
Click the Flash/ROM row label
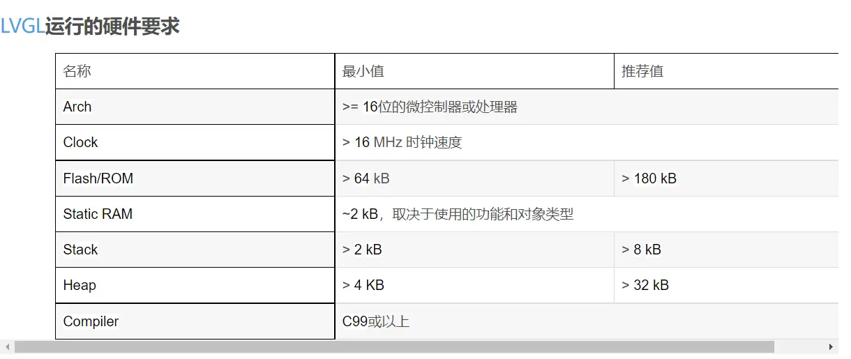coord(195,178)
